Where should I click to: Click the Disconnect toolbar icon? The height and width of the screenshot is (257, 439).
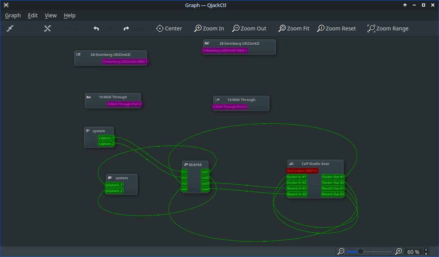coord(47,29)
